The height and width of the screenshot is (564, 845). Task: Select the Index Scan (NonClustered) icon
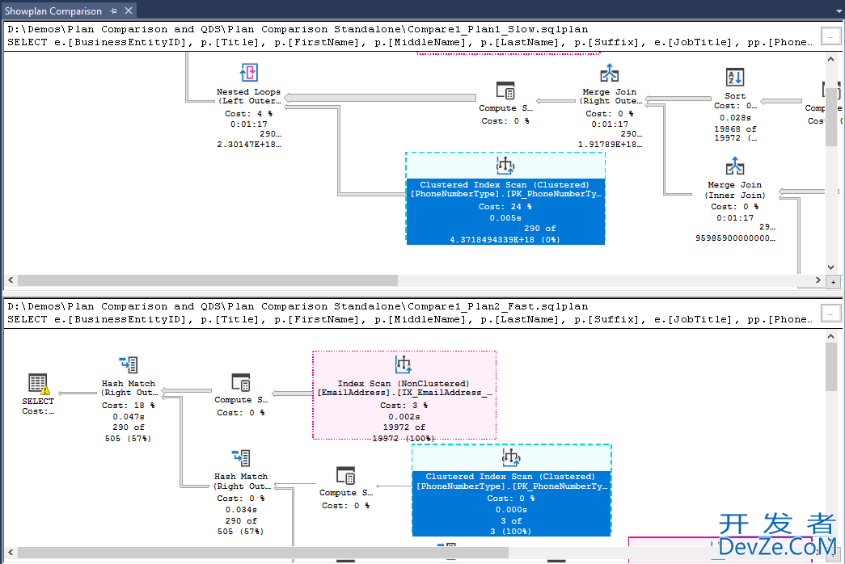tap(403, 364)
